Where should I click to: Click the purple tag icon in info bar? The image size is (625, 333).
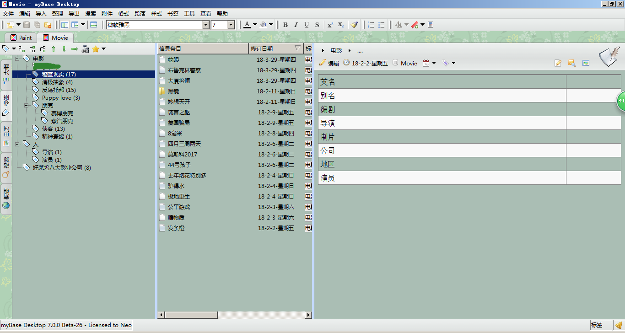[446, 63]
